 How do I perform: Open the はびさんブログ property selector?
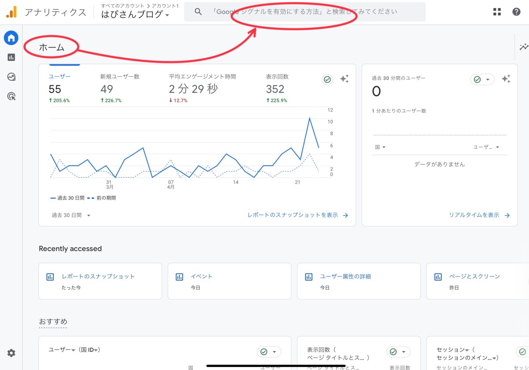135,14
